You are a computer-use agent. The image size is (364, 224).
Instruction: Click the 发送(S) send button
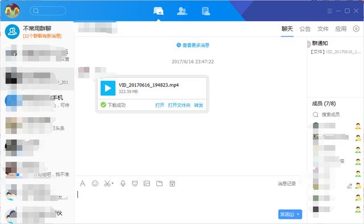tap(287, 214)
